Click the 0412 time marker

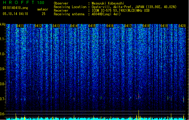click(x=38, y=26)
